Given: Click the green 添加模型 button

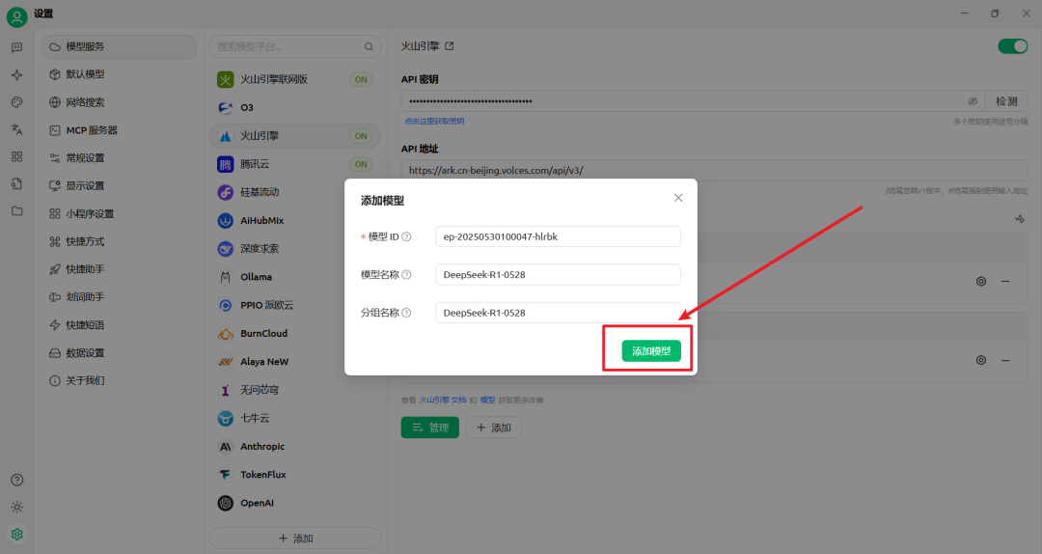Looking at the screenshot, I should [x=651, y=350].
